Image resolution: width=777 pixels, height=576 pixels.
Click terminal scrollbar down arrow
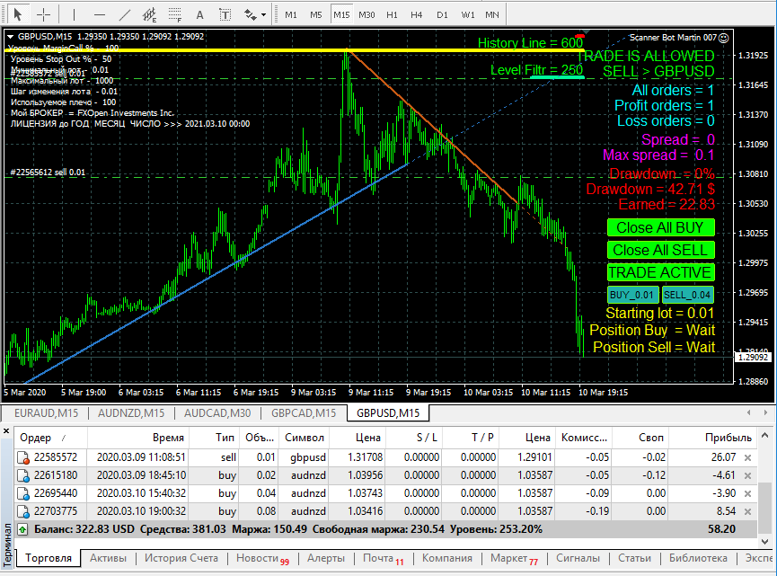point(765,541)
